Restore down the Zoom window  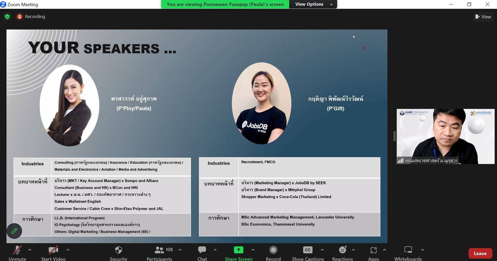click(469, 4)
